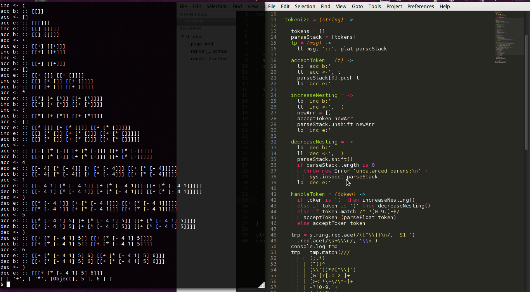
Task: Open the Selection menu in the background Sublime window
Action: (217, 6)
